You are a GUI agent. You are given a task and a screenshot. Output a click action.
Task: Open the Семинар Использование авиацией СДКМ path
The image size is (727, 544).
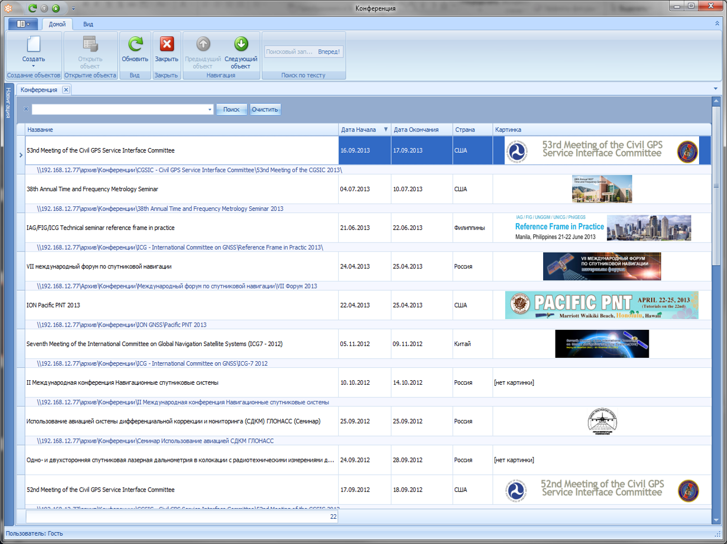click(x=155, y=441)
